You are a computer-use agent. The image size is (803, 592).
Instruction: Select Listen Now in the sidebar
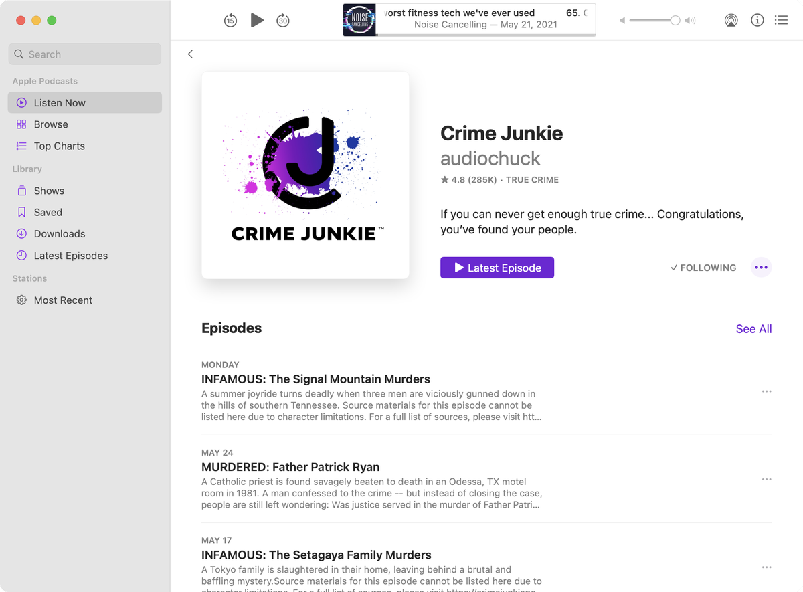coord(58,102)
